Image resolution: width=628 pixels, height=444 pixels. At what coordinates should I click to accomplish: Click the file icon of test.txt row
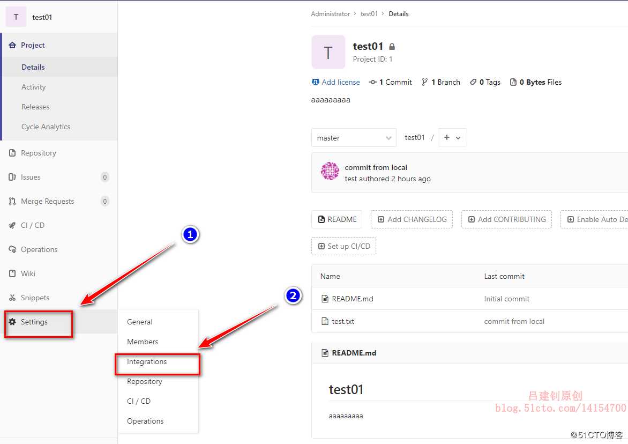[x=325, y=321]
